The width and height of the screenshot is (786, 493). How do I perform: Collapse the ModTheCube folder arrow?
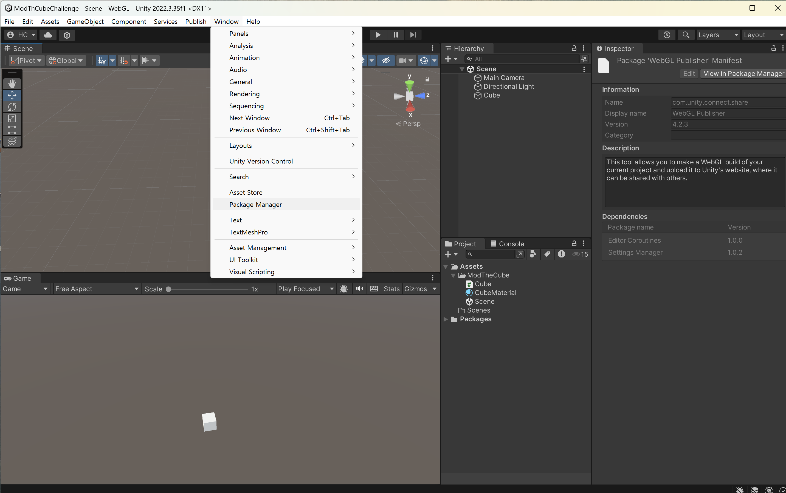453,275
